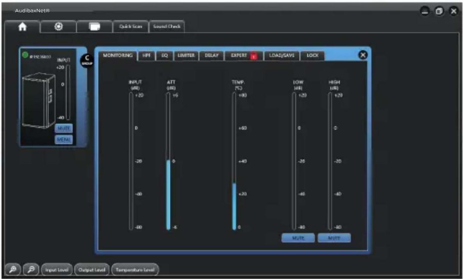463x279 pixels.
Task: Click the device card INPUT meter
Action: click(68, 92)
